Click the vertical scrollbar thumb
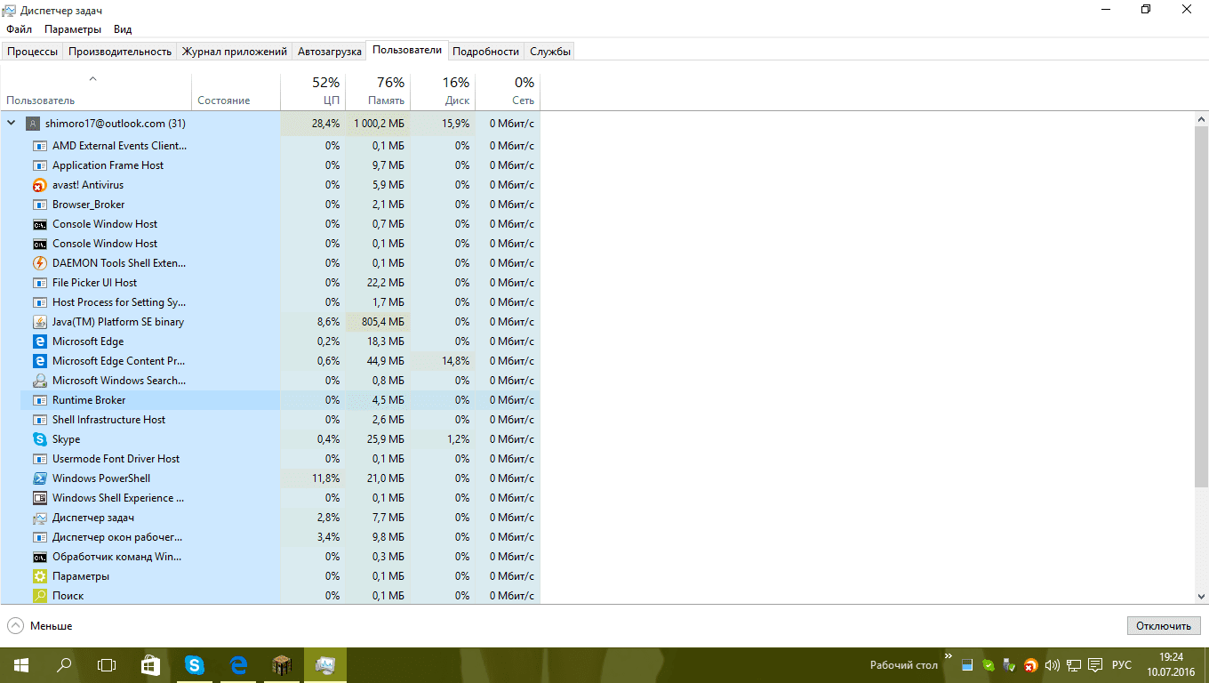Image resolution: width=1209 pixels, height=683 pixels. coord(1202,306)
